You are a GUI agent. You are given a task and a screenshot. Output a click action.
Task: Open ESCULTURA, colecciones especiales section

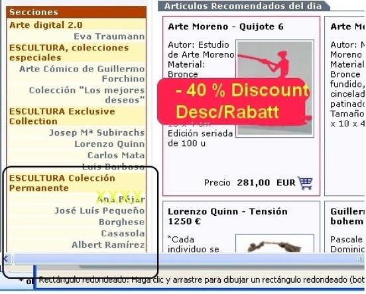(69, 53)
